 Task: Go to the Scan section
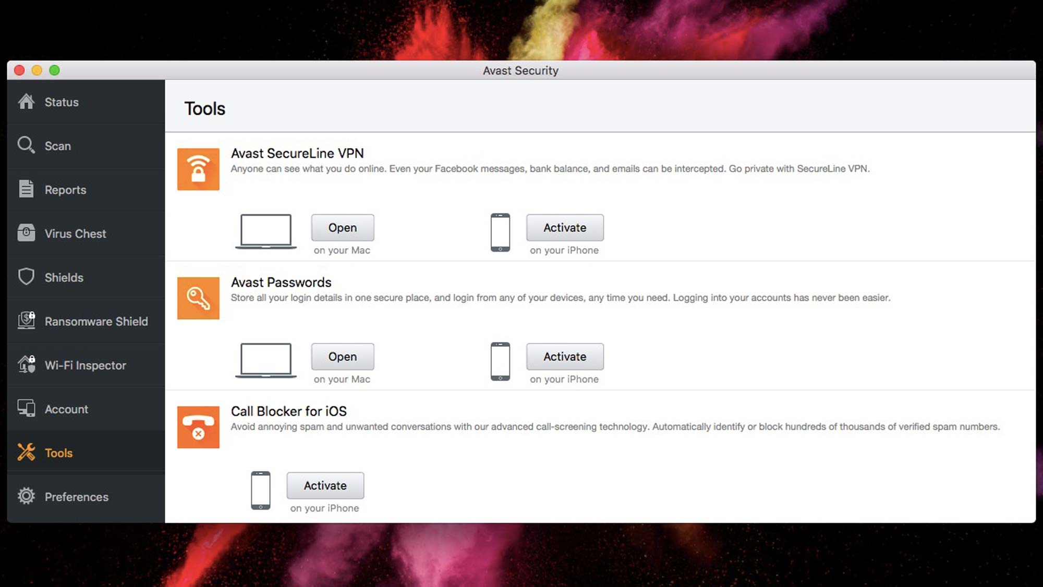[86, 145]
